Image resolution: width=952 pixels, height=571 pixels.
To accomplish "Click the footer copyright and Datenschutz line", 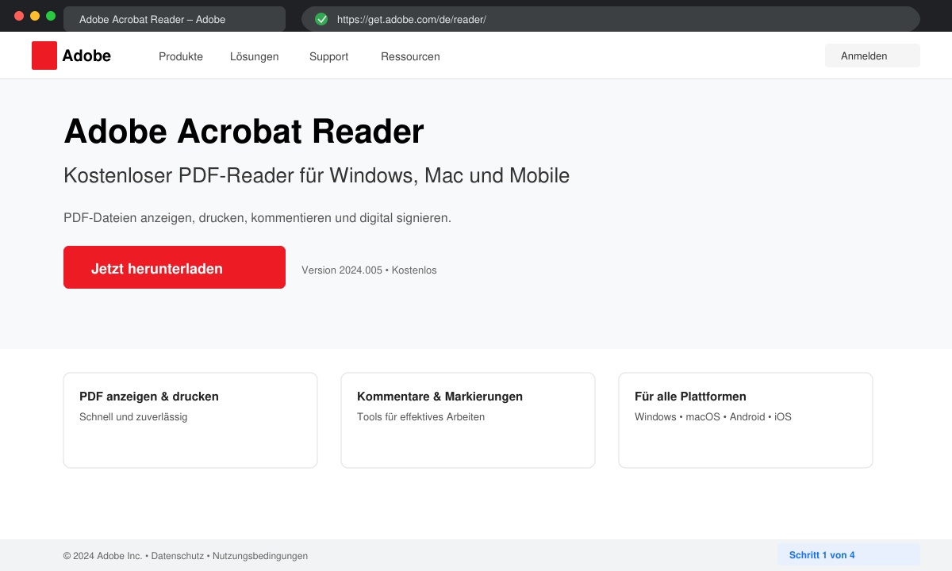I will tap(186, 556).
